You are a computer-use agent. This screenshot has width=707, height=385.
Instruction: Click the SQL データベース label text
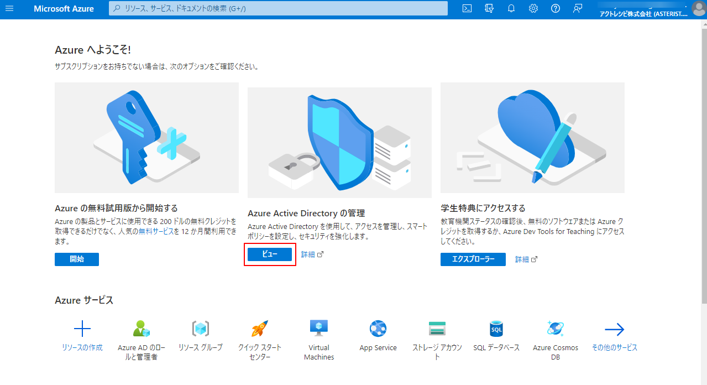tap(496, 347)
